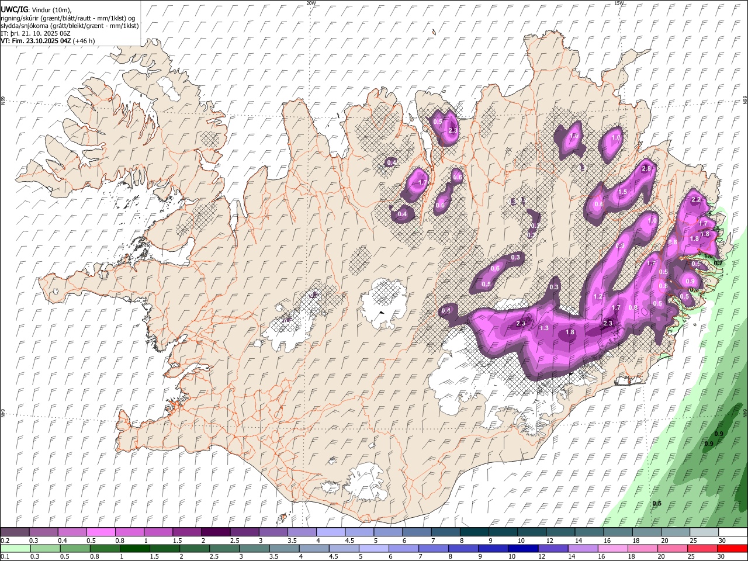Screen dimensions: 748x561
Task: Click the 2.8 precipitation label on the map
Action: [646, 169]
